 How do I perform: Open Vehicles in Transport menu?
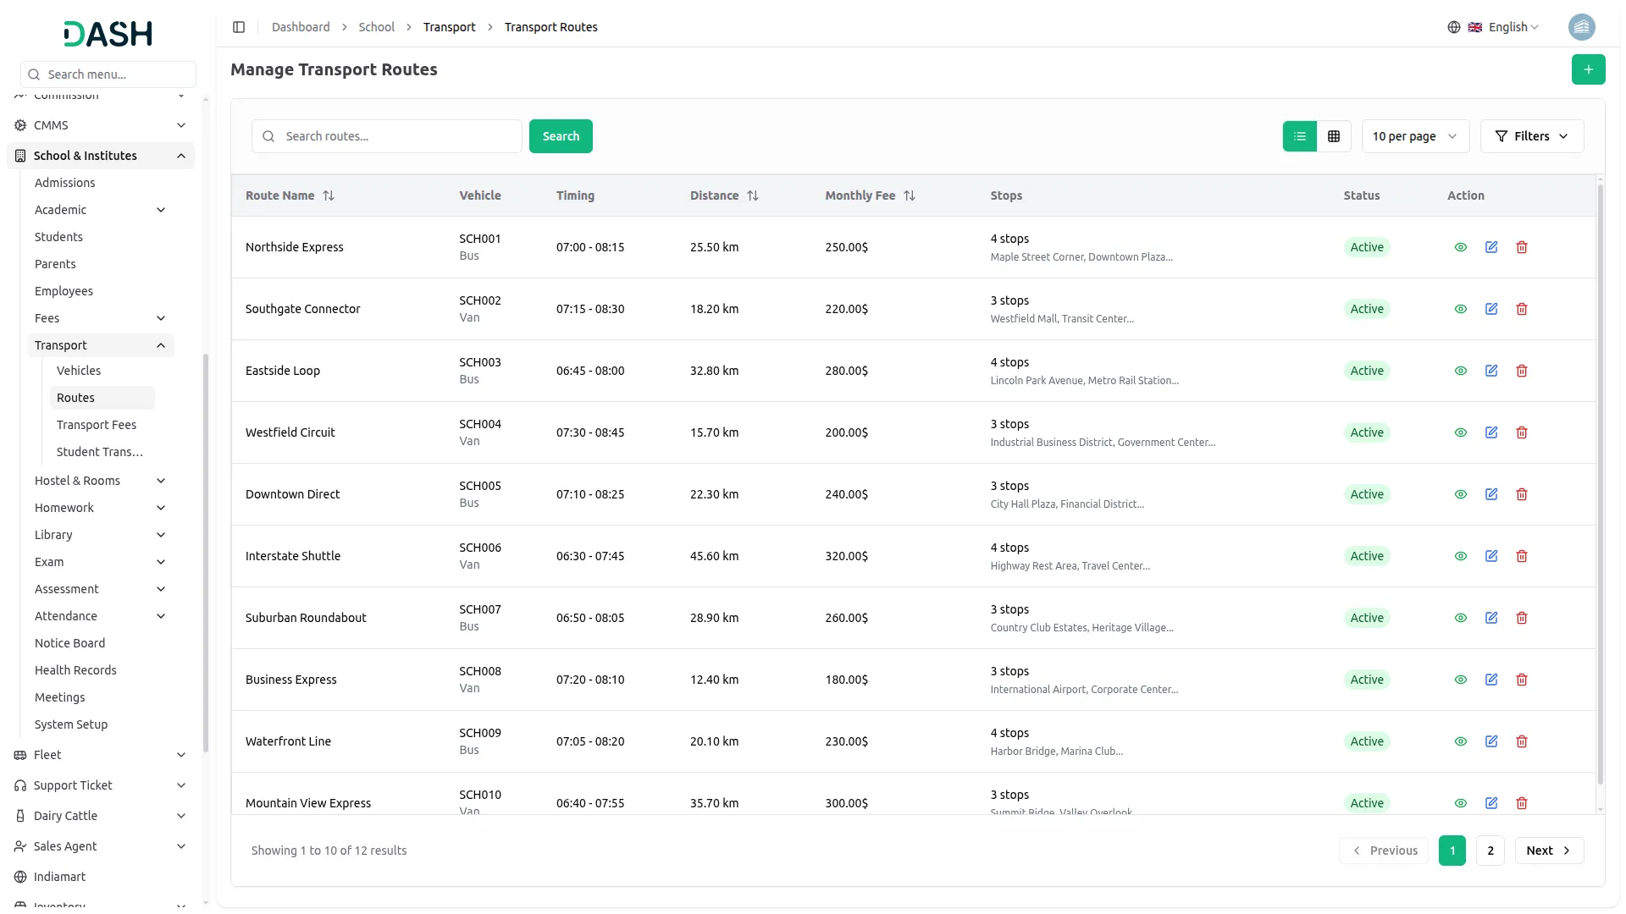(79, 371)
